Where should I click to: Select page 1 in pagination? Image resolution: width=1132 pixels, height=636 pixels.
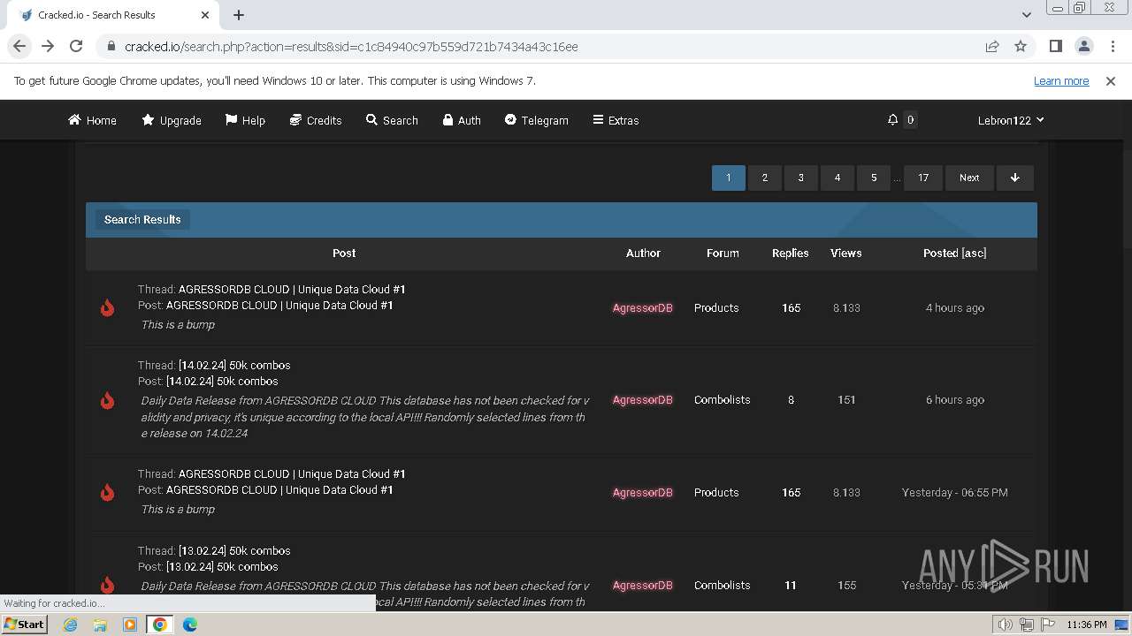729,178
